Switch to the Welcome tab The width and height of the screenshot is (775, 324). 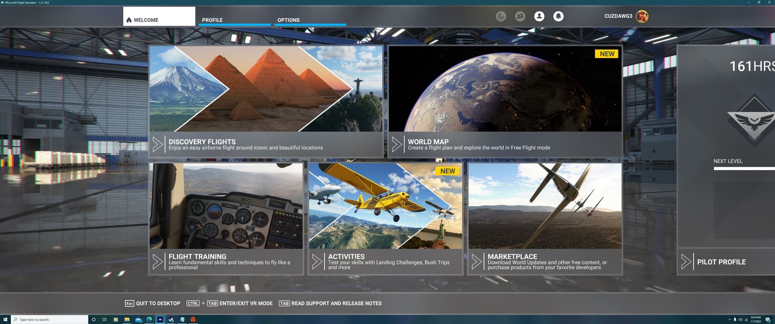coord(159,17)
